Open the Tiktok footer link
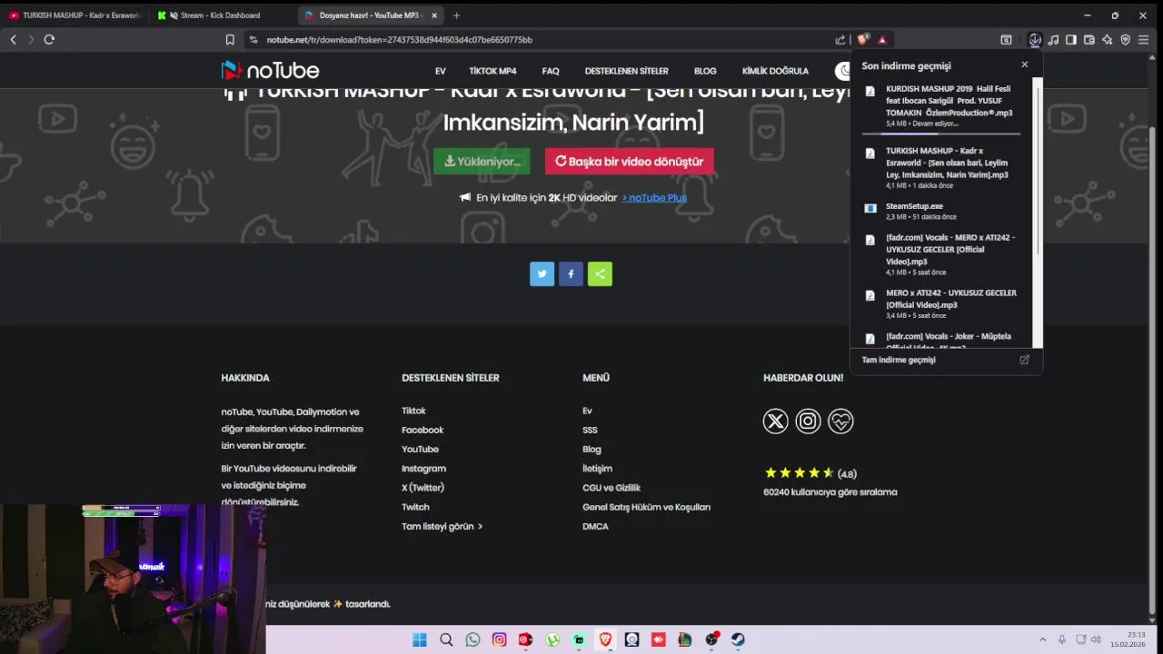This screenshot has width=1163, height=654. point(413,411)
